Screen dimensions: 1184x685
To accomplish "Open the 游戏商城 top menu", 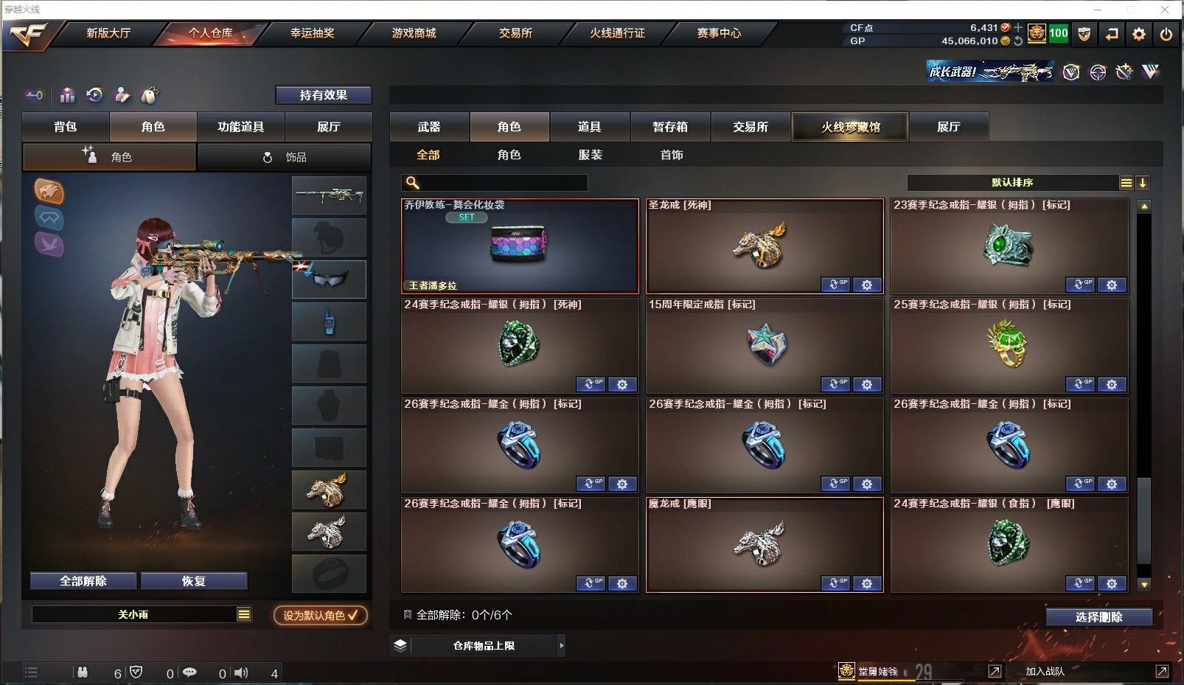I will 414,33.
